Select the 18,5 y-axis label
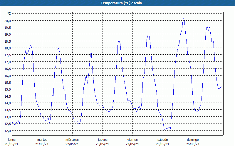 [x=8, y=41]
